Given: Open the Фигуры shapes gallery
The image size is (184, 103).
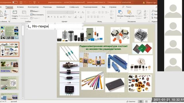Looking at the screenshot, I should (x=120, y=14).
